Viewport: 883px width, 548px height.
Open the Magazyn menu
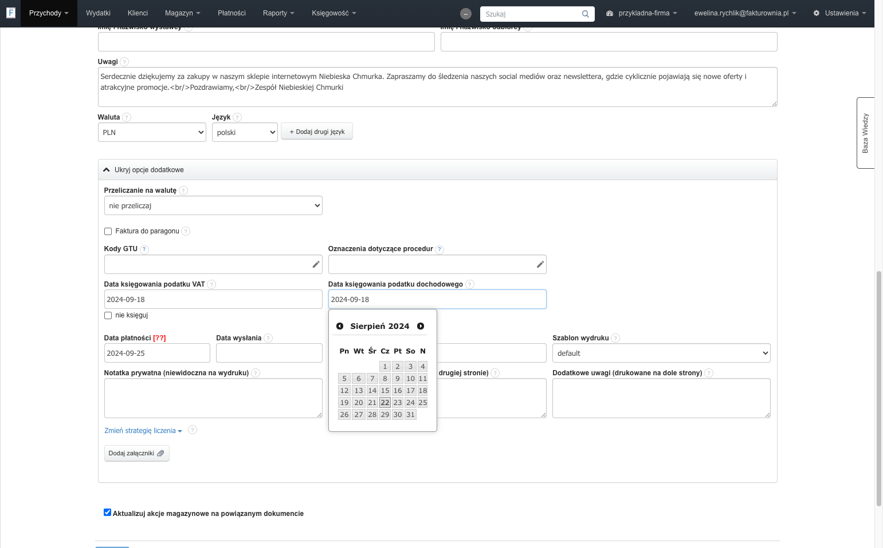(x=183, y=13)
